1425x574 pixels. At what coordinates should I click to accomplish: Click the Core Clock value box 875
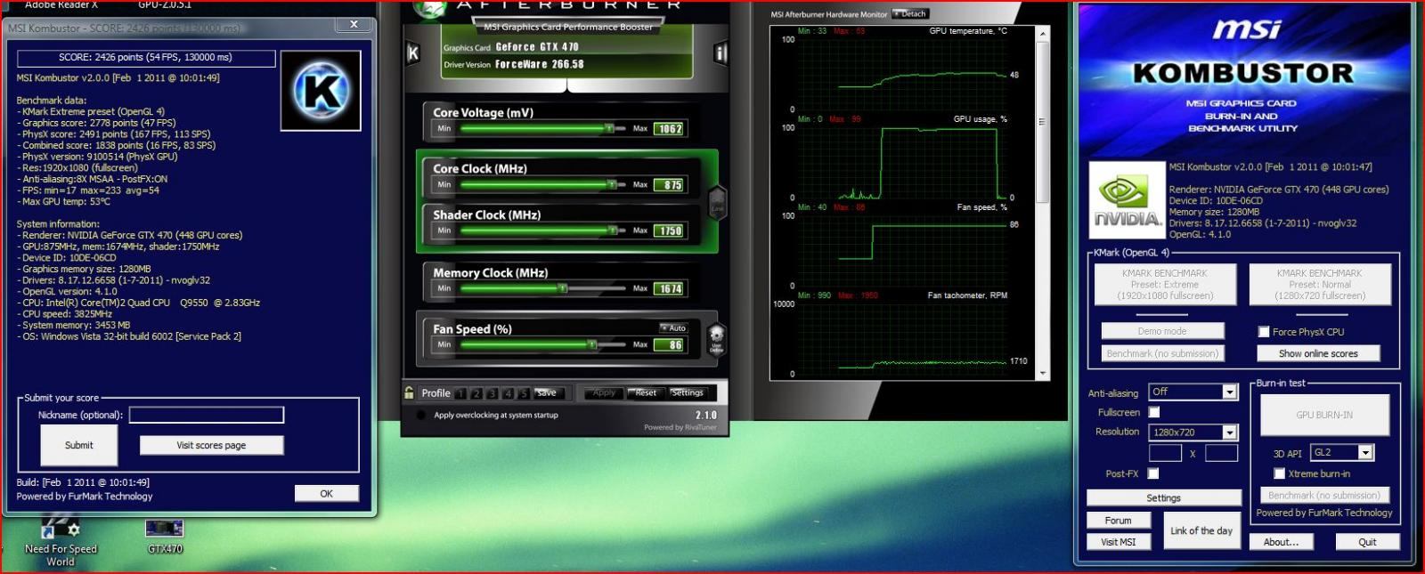point(669,184)
